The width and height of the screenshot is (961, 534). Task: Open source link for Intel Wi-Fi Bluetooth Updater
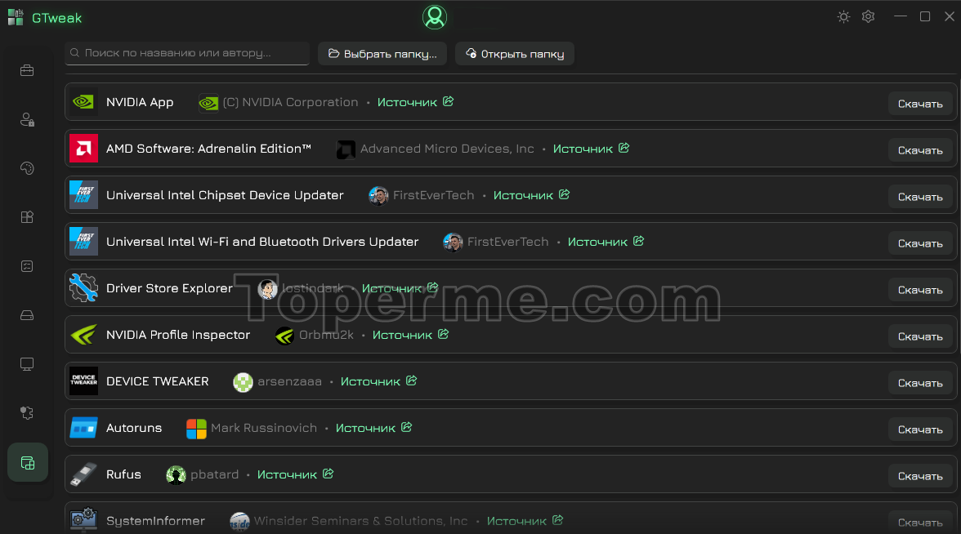click(x=606, y=242)
